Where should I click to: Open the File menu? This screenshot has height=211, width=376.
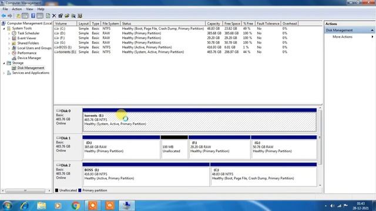pos(5,9)
